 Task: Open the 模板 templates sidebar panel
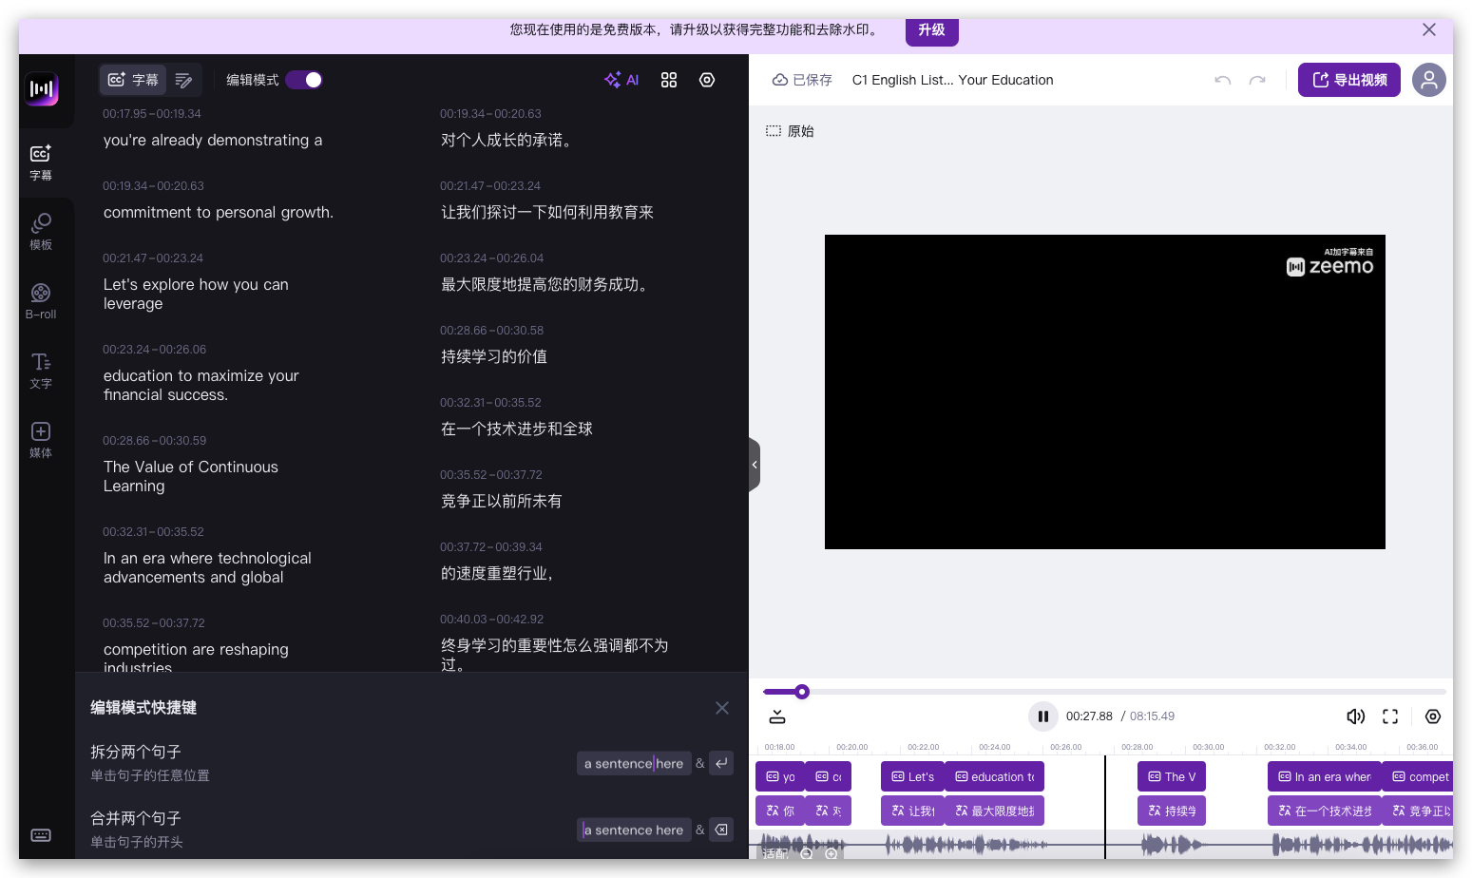(41, 233)
